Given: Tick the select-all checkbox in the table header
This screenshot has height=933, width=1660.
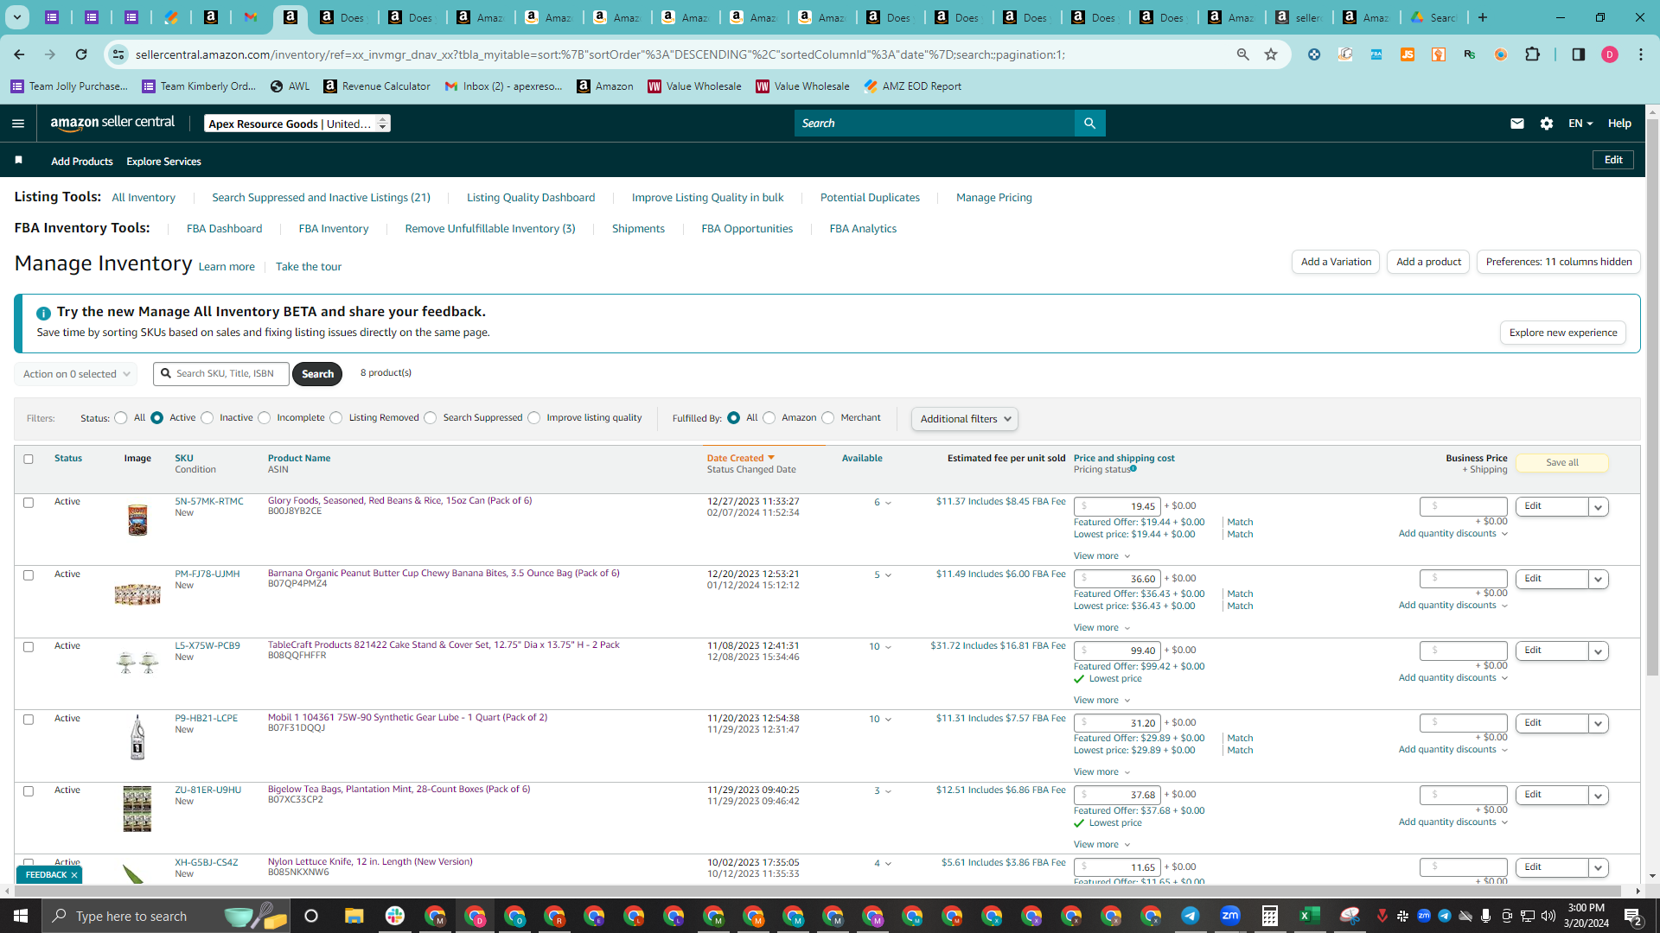Looking at the screenshot, I should coord(29,459).
